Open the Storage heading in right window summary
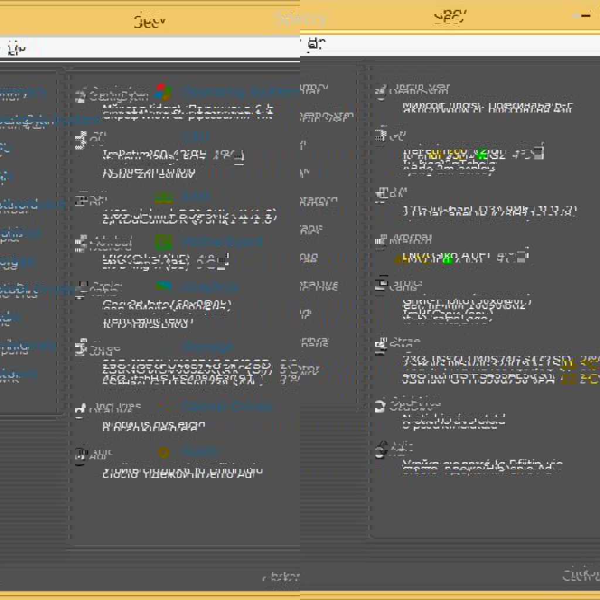The image size is (600, 600). pyautogui.click(x=405, y=342)
